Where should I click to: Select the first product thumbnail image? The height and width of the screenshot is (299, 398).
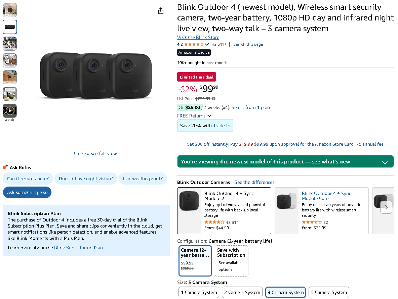pyautogui.click(x=10, y=10)
